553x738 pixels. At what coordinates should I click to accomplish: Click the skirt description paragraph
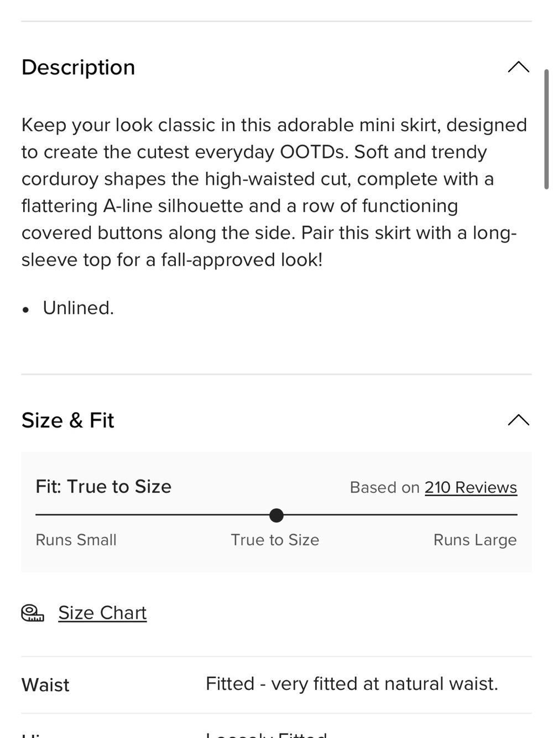274,192
